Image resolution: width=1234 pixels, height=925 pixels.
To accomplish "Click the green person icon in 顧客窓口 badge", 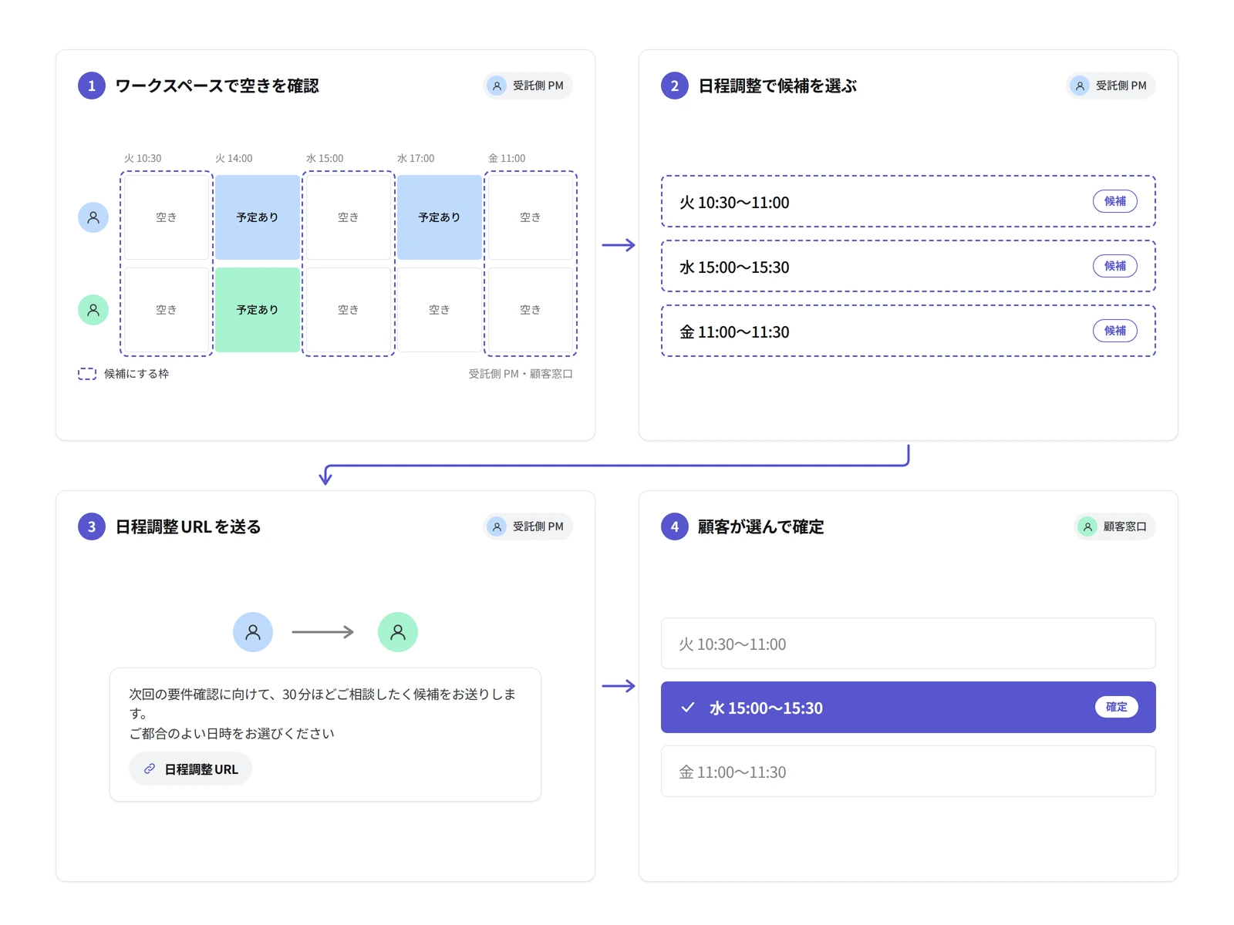I will (1087, 526).
